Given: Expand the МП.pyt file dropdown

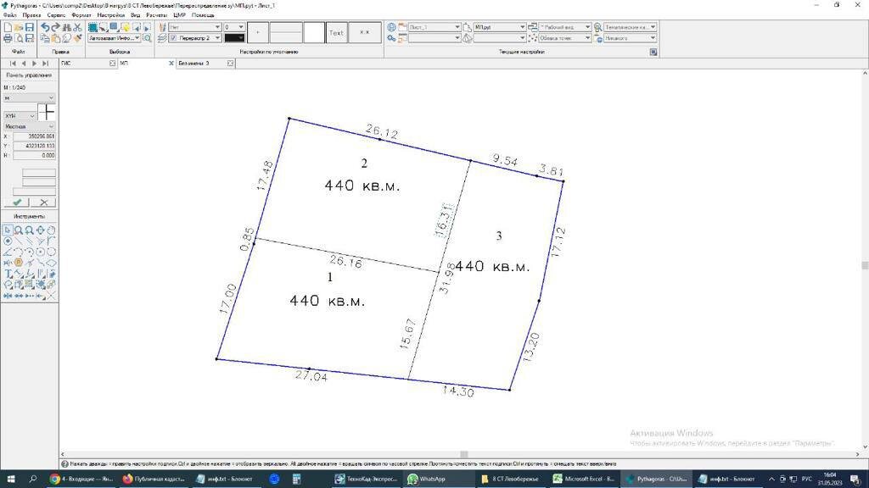Looking at the screenshot, I should pyautogui.click(x=522, y=27).
